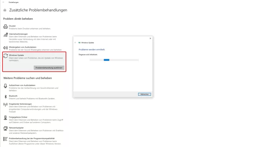Click the Eingehende Verbindungen signal icon
The height and width of the screenshot is (147, 262).
pyautogui.click(x=5, y=105)
